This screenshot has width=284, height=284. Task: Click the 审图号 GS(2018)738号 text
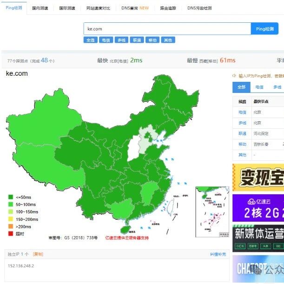click(x=73, y=238)
